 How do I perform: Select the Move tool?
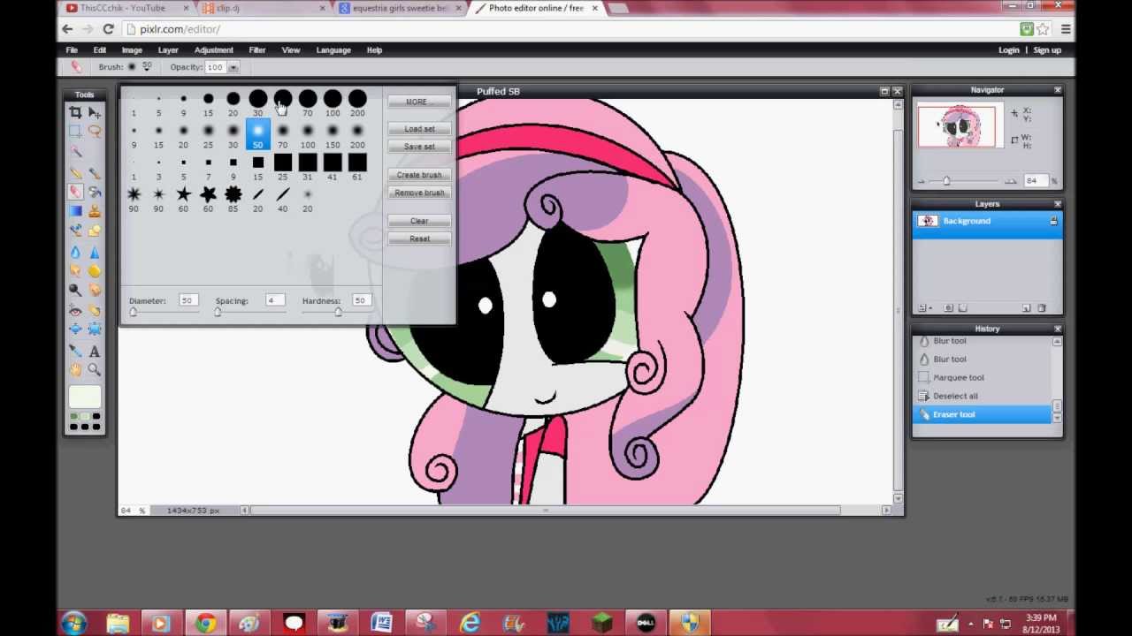(x=94, y=112)
